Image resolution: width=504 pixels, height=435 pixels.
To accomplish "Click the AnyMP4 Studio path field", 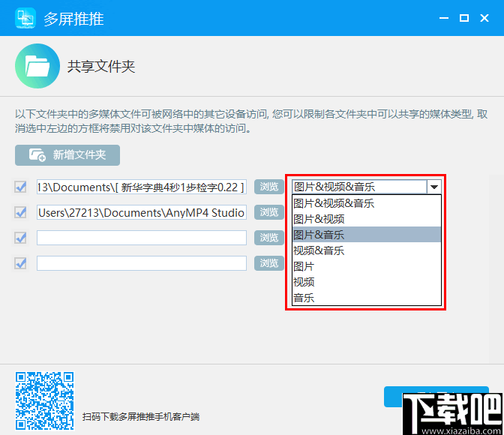I will click(x=142, y=212).
